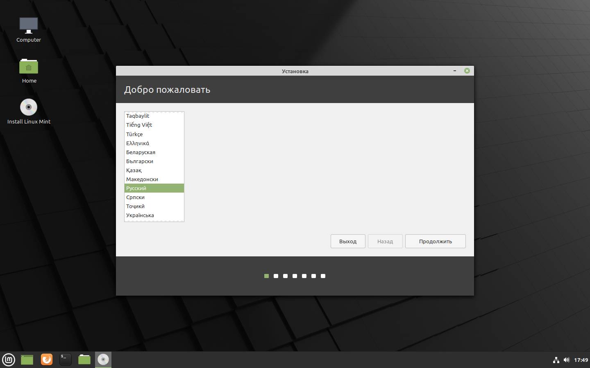Select the installer window in taskbar
This screenshot has height=368, width=590.
pyautogui.click(x=103, y=360)
